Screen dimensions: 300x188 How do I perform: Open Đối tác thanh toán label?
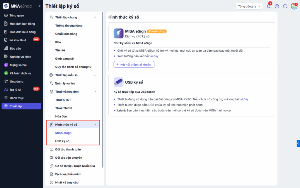(x=68, y=149)
